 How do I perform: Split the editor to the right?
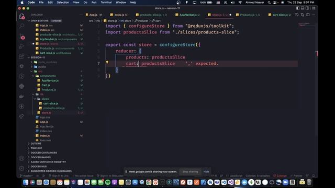308,15
